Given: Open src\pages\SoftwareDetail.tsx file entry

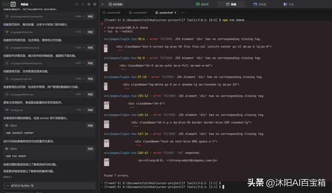Looking at the screenshot, I should click(49, 63).
